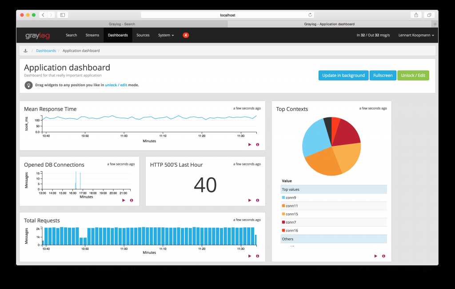Select Streams in the navigation bar
This screenshot has height=289, width=455.
92,35
